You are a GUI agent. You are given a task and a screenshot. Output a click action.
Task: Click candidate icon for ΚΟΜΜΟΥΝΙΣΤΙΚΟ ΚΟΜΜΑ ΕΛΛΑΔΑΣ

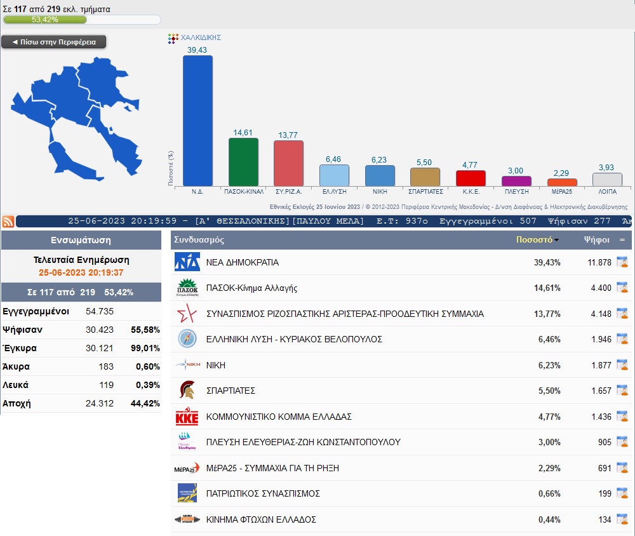pos(622,417)
